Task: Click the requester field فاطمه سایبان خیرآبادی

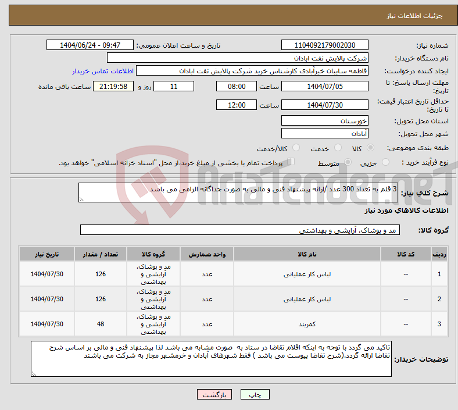Action: [252, 71]
